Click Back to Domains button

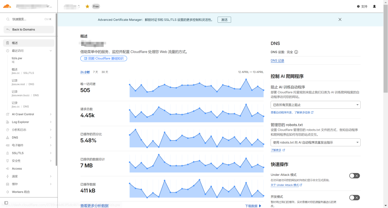pos(29,30)
